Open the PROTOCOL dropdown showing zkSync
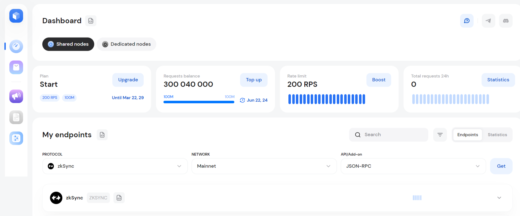The image size is (520, 216). (x=115, y=166)
